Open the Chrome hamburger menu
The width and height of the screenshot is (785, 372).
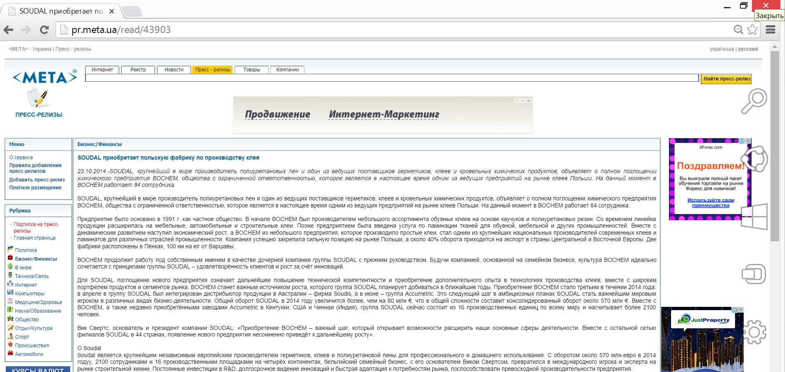point(771,30)
